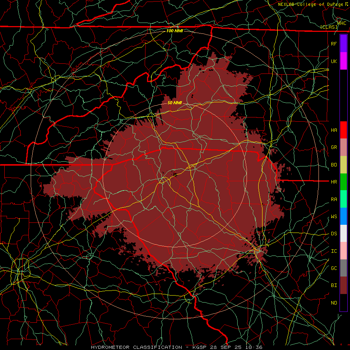Viewport: 350px width, 350px height.
Task: Click the '50 NMI' range ring label
Action: click(175, 103)
